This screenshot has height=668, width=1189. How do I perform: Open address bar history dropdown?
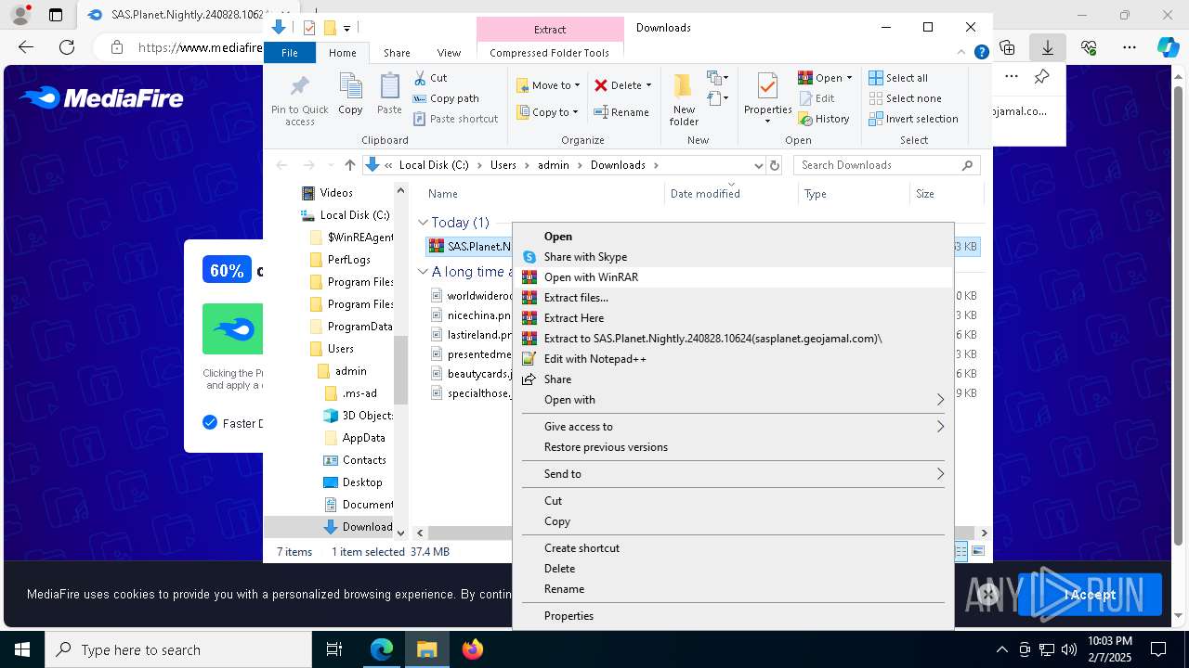758,165
